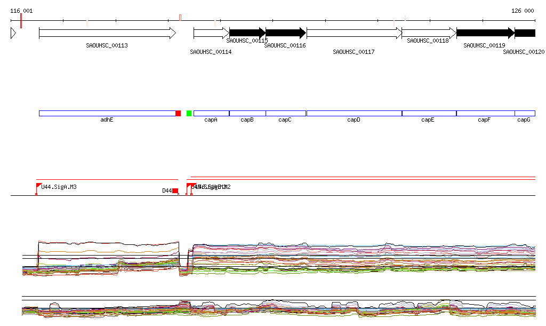Viewport: 546px width, 326px height.
Task: Select the SAOUHSC_00118 white gene arrow
Action: click(429, 33)
